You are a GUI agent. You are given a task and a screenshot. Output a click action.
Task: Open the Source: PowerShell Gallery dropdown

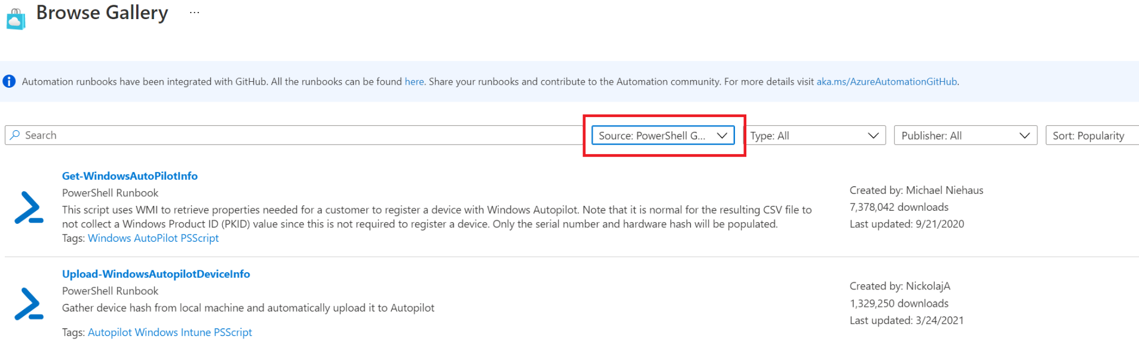coord(662,135)
